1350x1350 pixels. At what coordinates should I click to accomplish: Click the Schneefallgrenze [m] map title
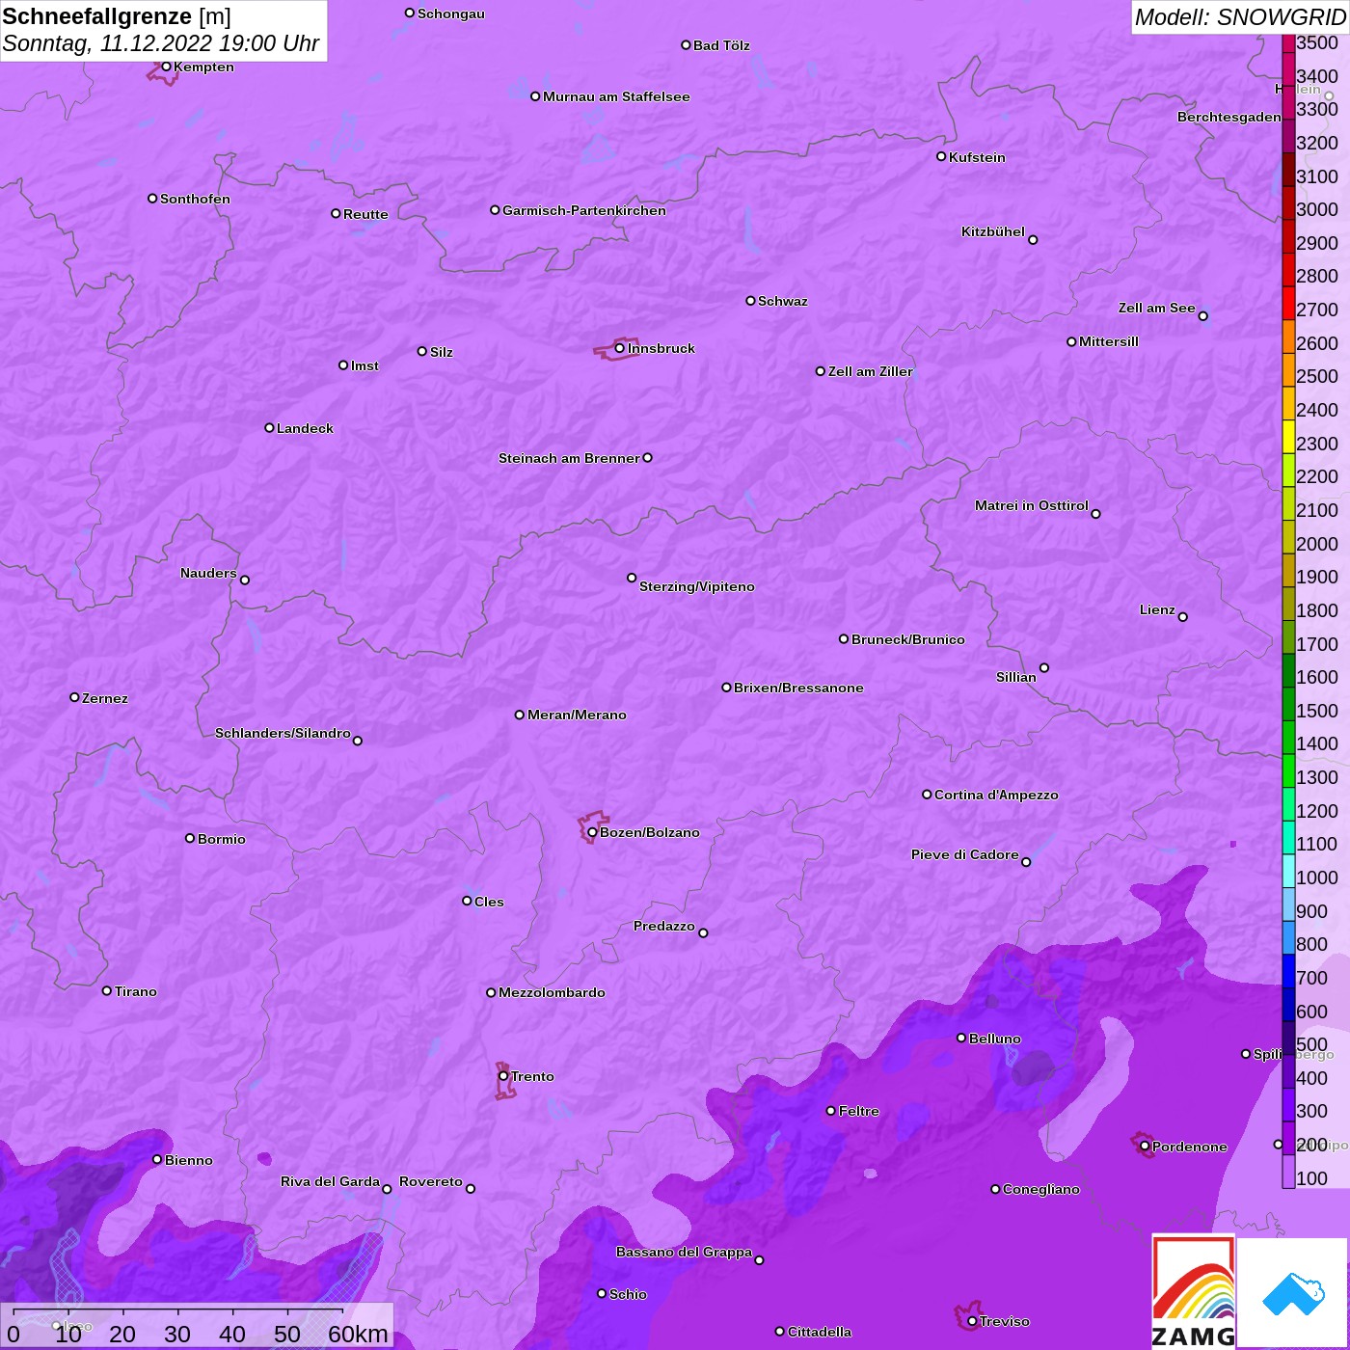click(117, 16)
